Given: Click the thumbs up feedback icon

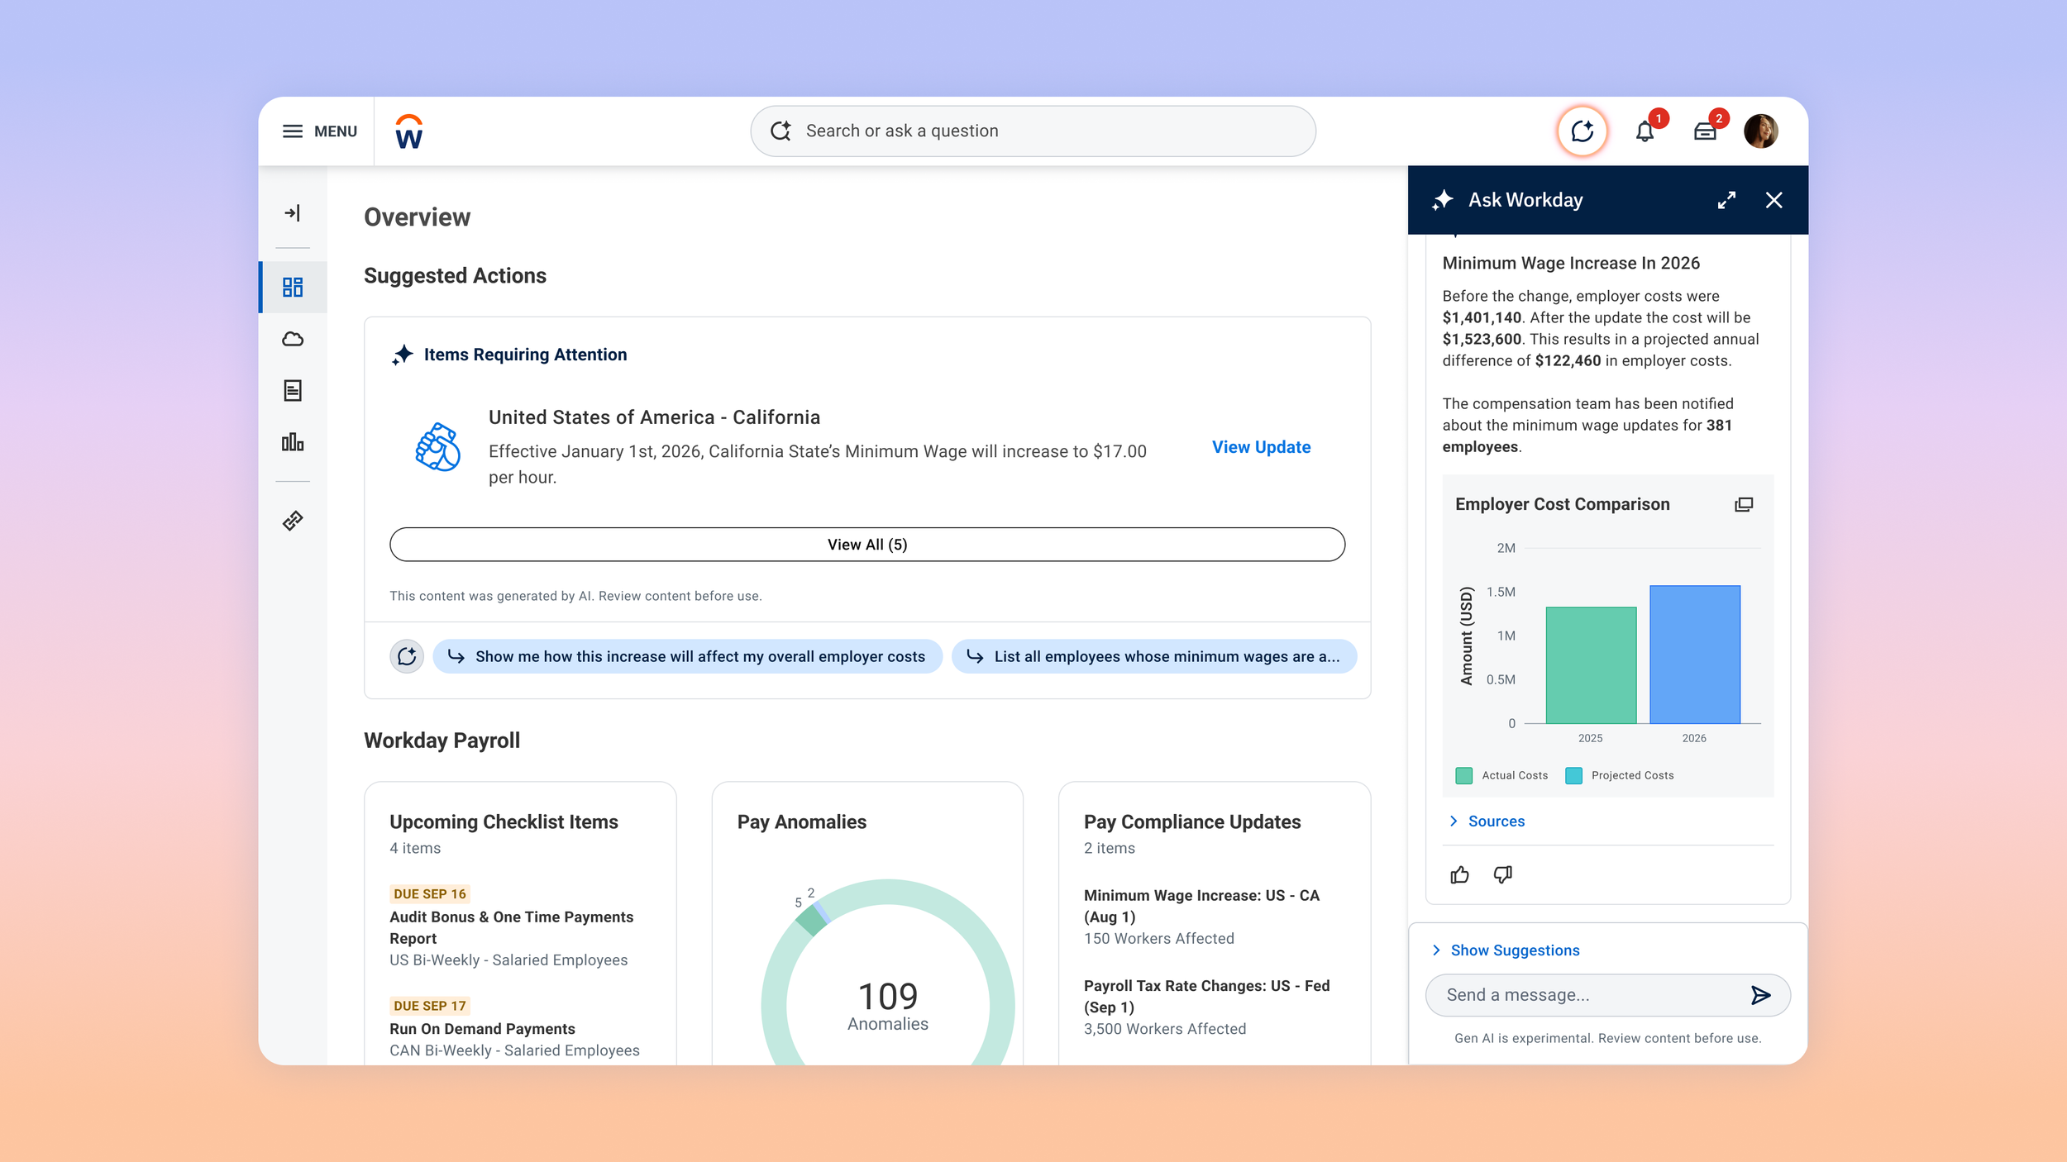Looking at the screenshot, I should point(1459,874).
